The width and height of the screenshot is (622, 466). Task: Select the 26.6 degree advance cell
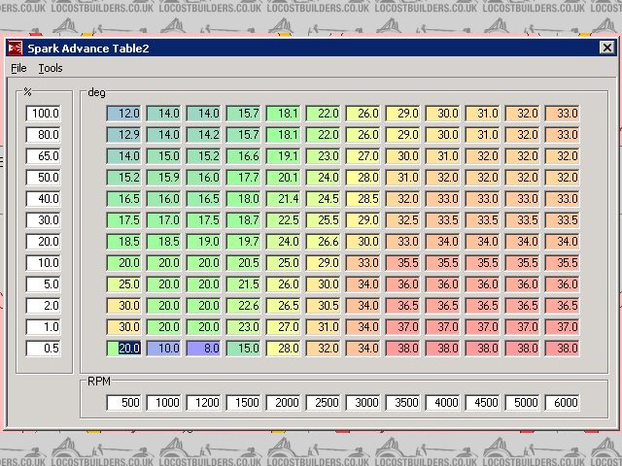tap(323, 241)
